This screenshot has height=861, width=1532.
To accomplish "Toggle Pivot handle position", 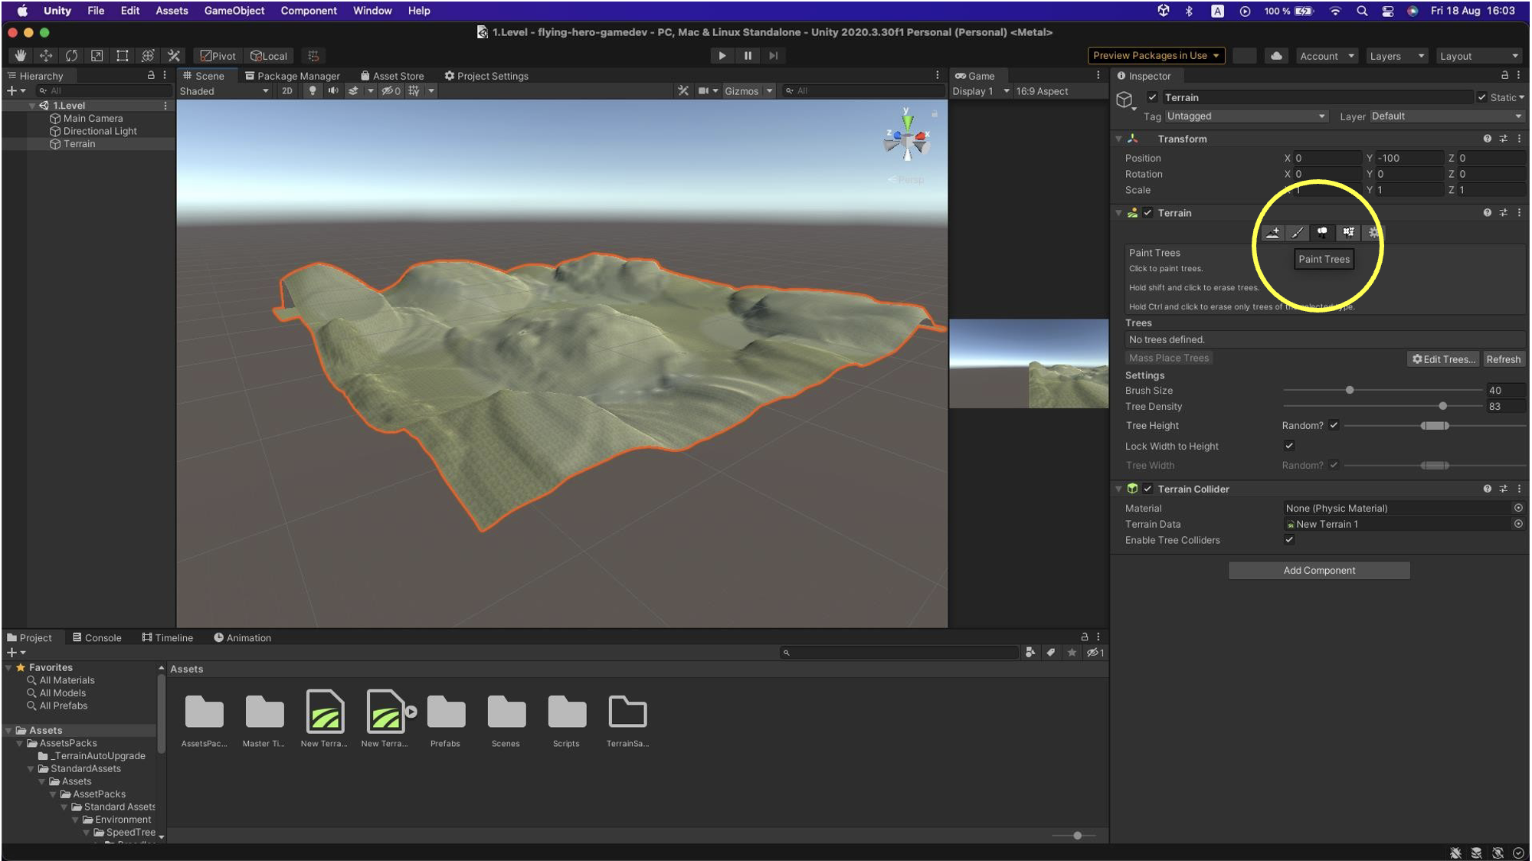I will click(x=218, y=56).
